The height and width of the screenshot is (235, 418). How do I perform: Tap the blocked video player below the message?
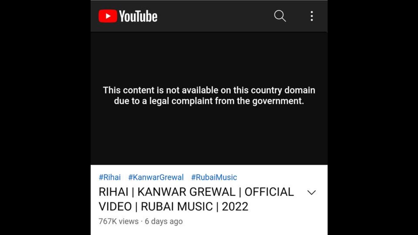click(209, 136)
